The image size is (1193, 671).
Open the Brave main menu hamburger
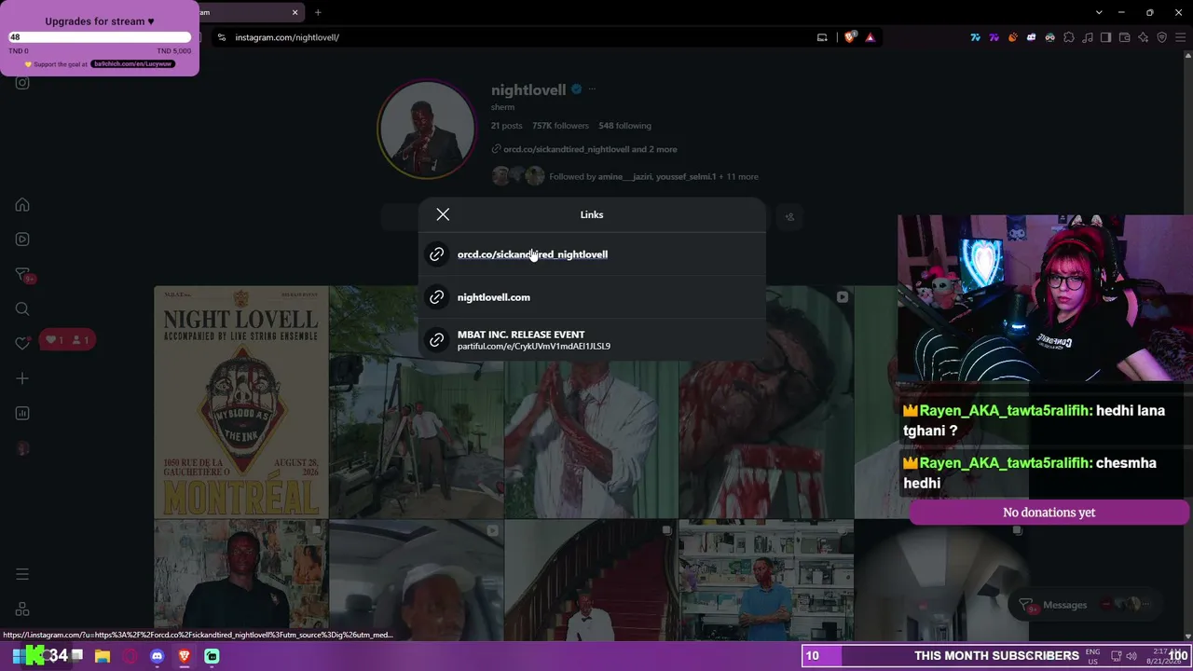(x=1180, y=37)
